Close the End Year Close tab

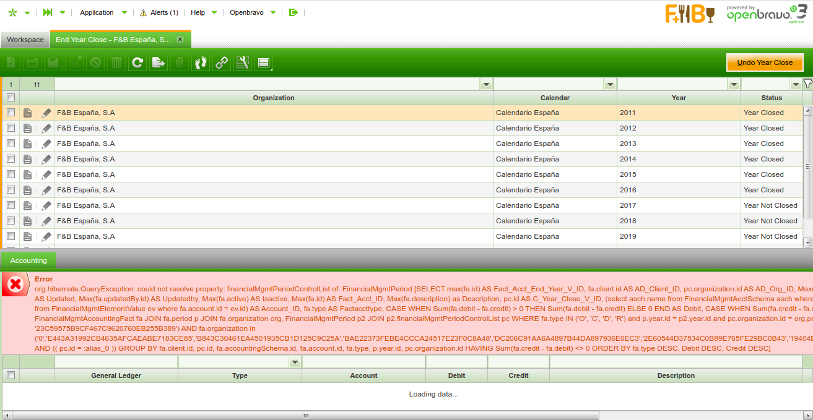(x=180, y=39)
